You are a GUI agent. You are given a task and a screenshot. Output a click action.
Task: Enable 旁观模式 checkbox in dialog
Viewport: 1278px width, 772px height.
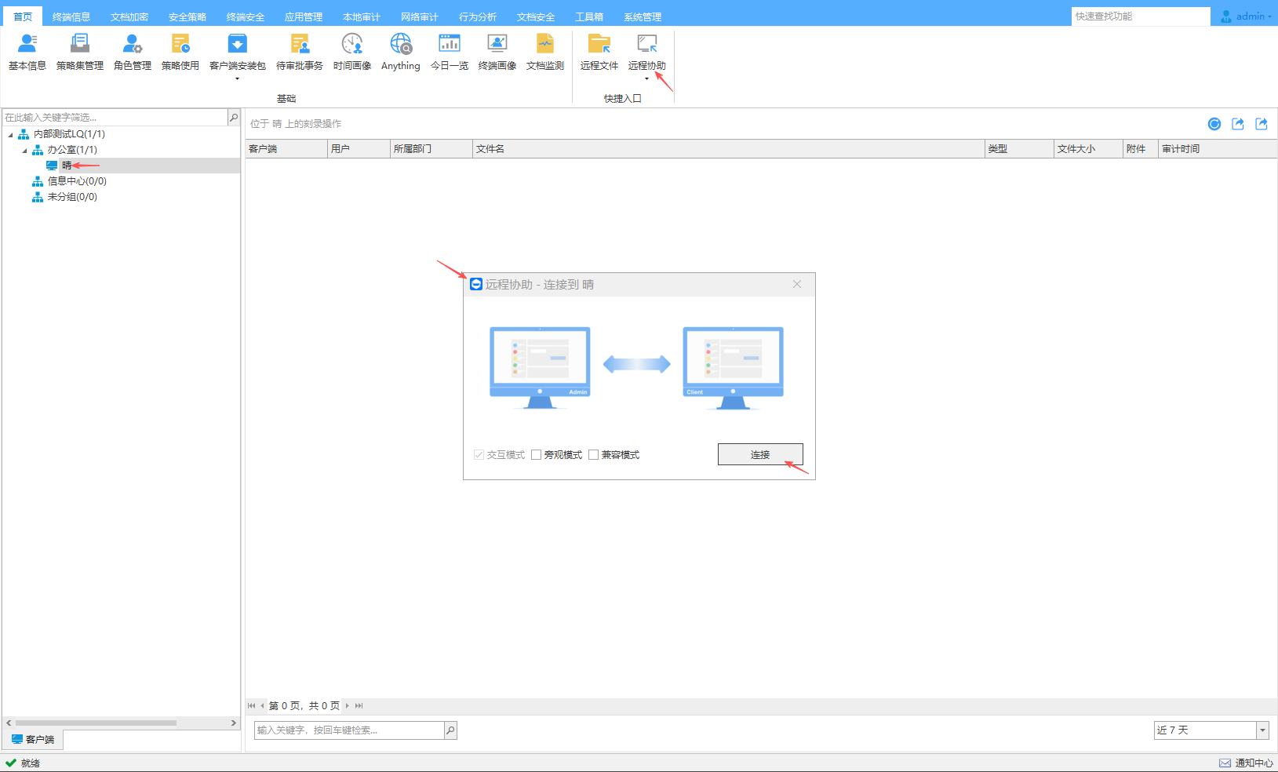tap(537, 455)
